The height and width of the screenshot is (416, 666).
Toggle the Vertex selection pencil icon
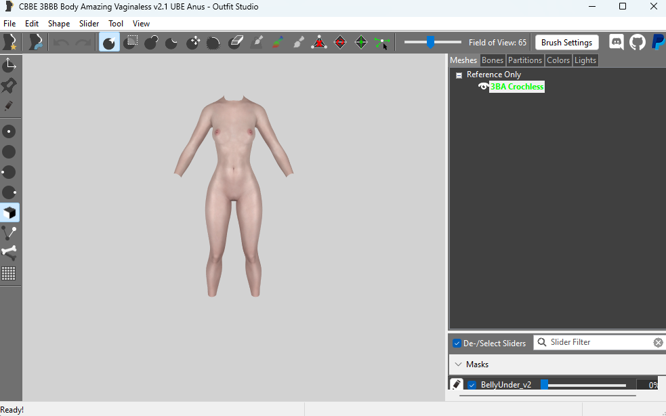9,106
